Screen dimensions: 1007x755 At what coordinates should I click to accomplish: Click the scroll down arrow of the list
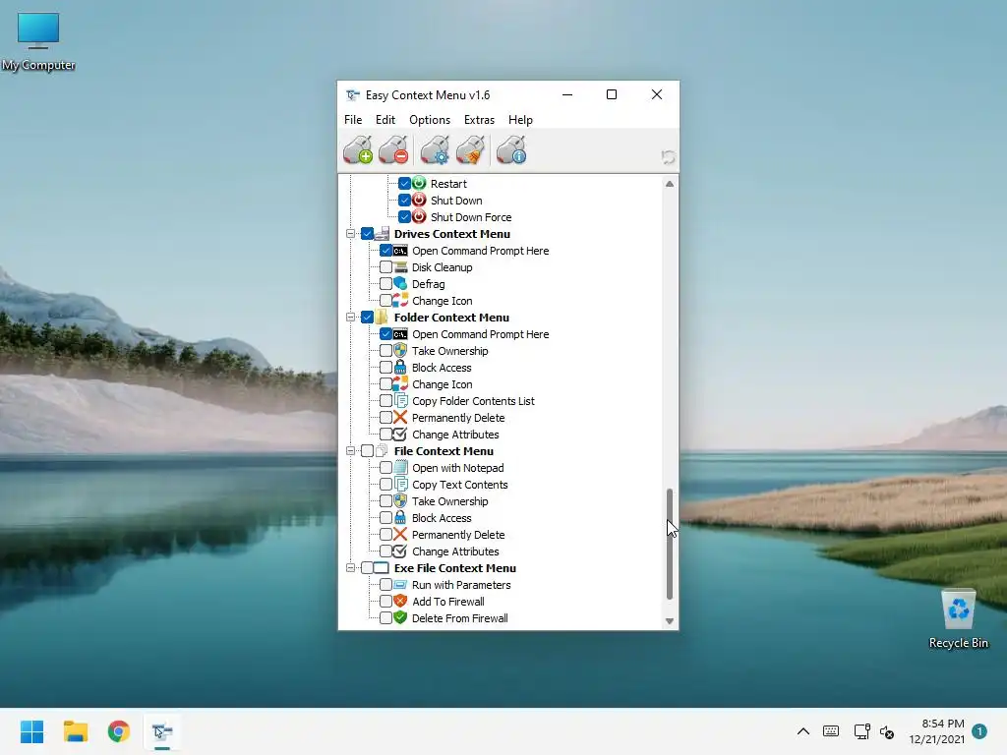coord(669,621)
